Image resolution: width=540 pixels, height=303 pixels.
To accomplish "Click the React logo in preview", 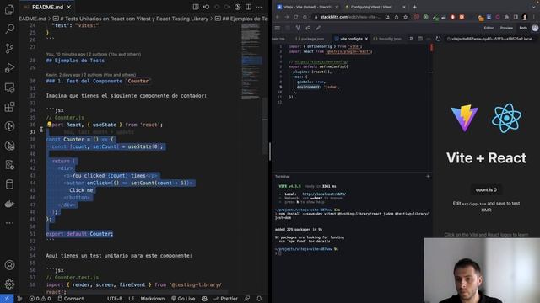I will (506, 118).
